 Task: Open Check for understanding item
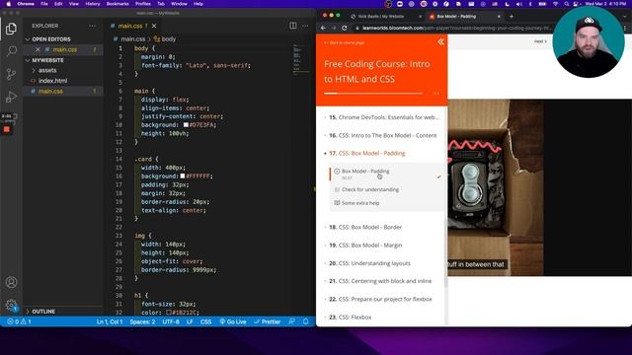coord(370,189)
